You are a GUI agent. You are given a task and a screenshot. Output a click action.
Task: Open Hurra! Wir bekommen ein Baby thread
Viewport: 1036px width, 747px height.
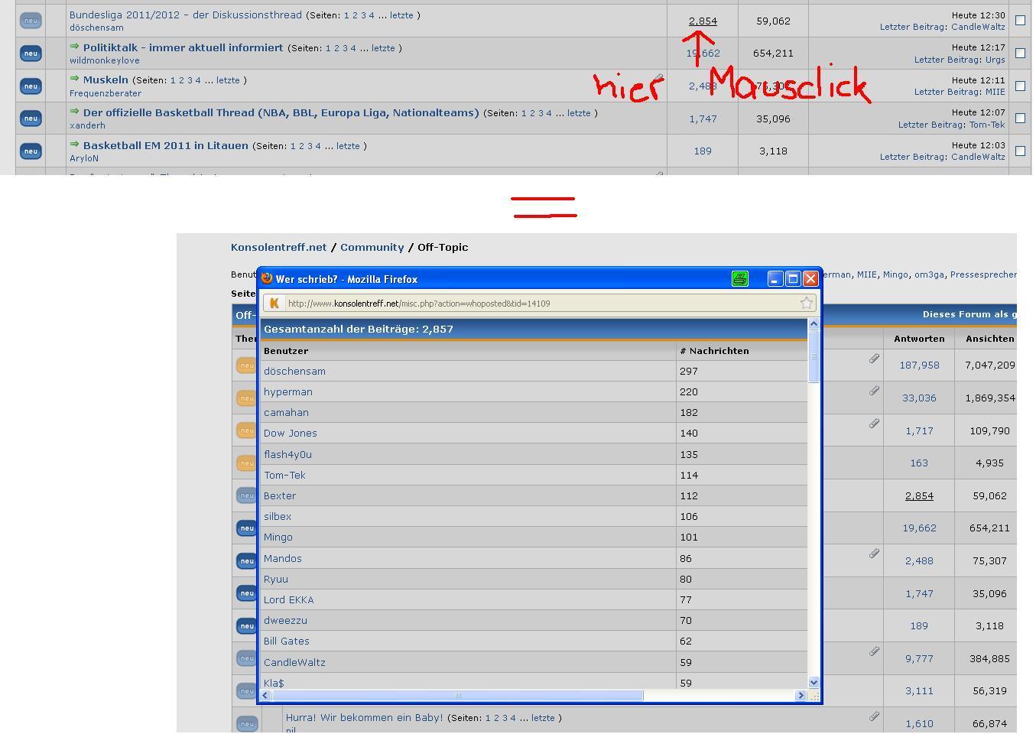[x=365, y=717]
